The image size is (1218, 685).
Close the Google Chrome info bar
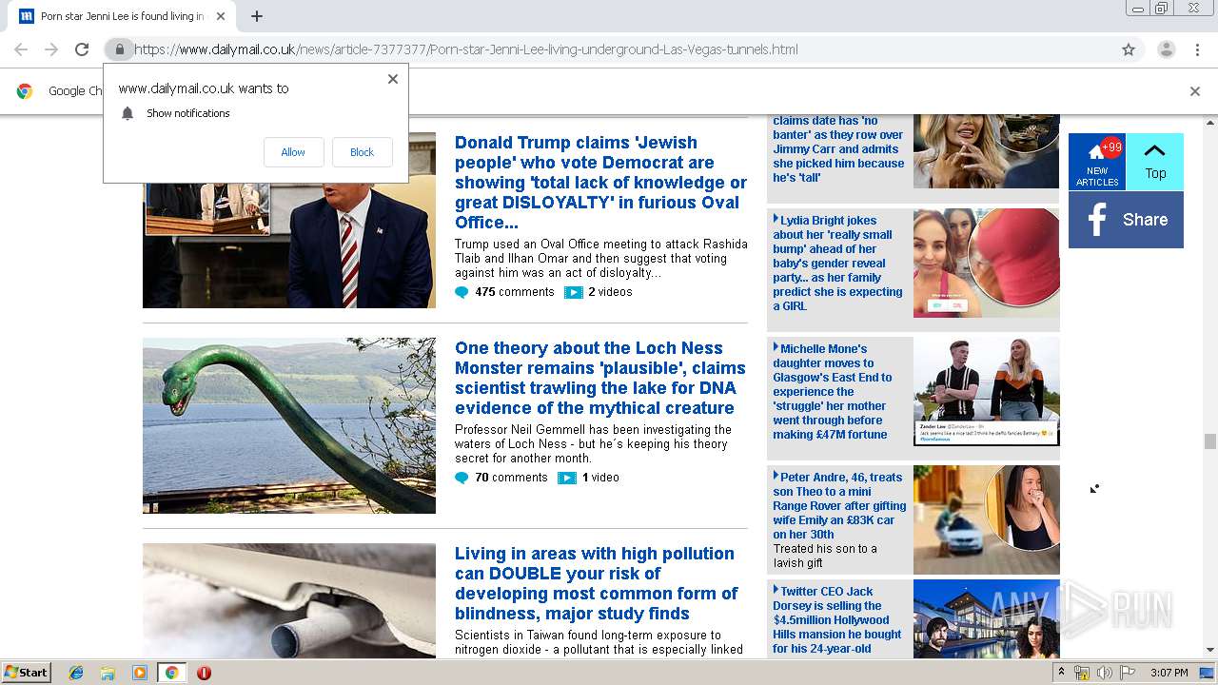(x=1195, y=91)
